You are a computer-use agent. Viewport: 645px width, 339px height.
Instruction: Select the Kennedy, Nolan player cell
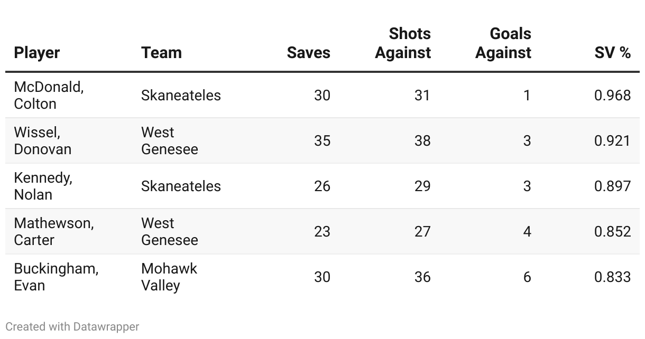point(43,186)
